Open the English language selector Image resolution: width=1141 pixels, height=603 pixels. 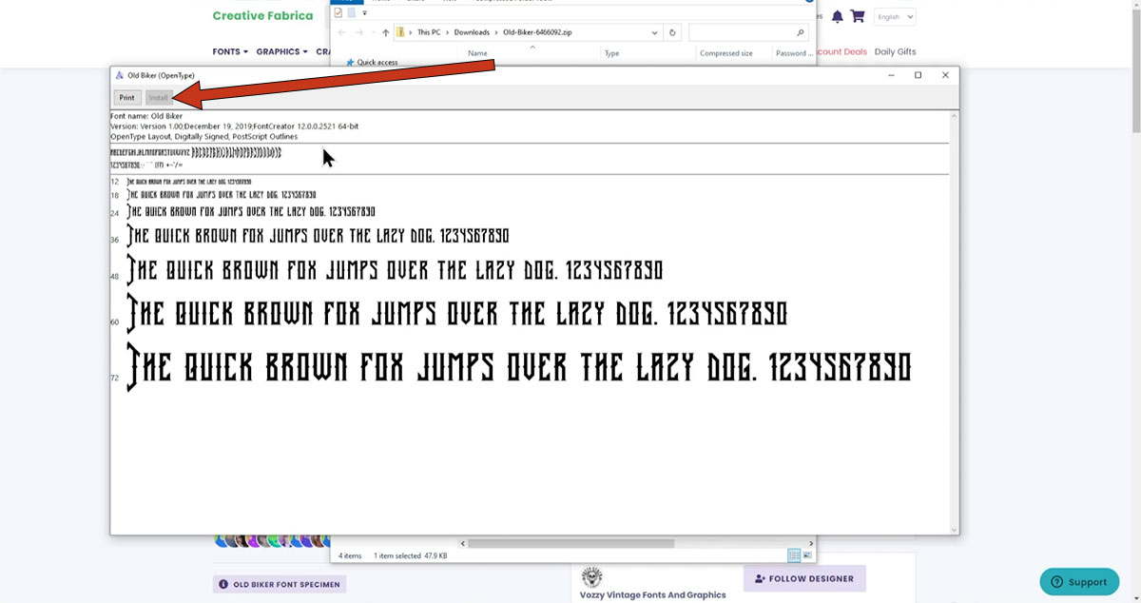point(894,16)
